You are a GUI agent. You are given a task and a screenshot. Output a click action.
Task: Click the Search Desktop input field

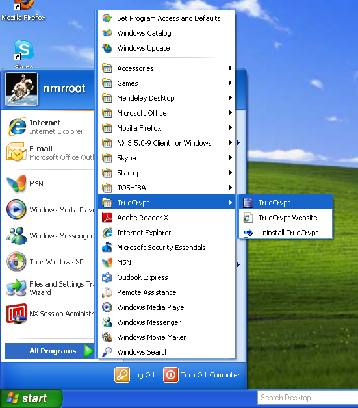308,398
